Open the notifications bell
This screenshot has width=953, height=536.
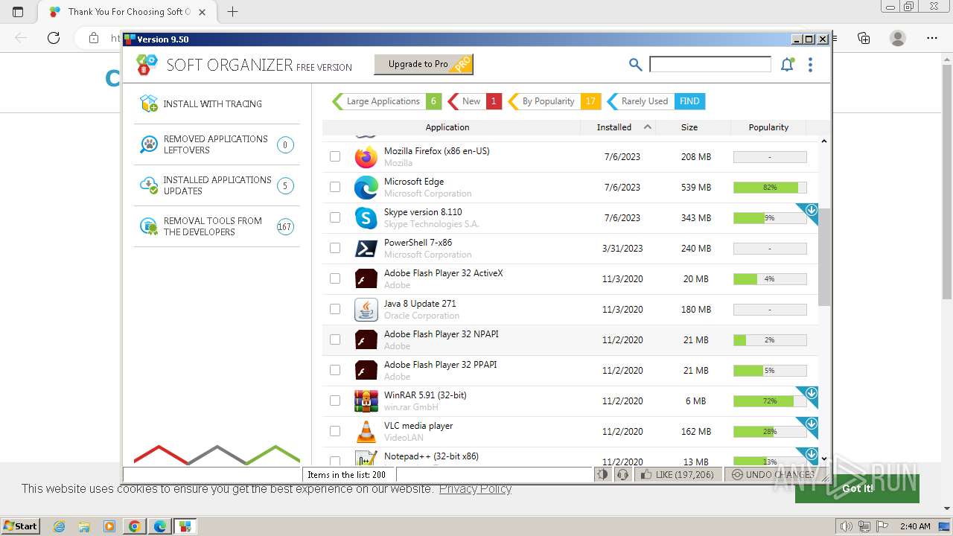(x=787, y=65)
